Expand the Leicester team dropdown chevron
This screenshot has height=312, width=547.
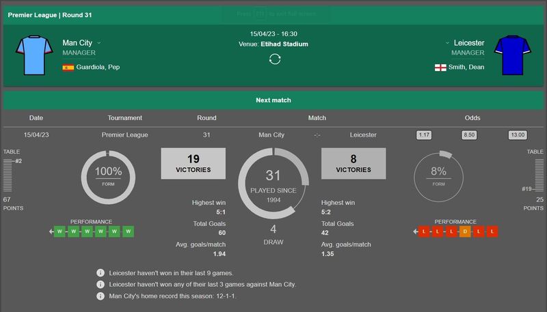[x=447, y=43]
